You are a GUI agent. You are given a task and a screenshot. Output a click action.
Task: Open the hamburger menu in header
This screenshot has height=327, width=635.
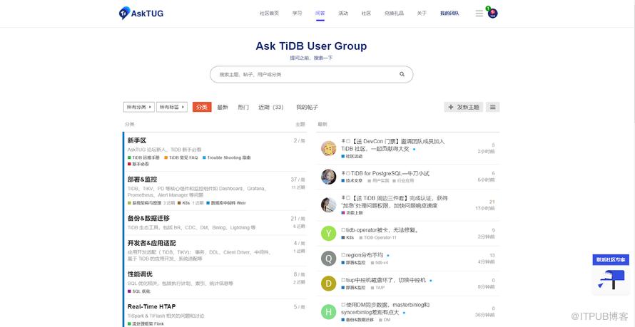click(x=479, y=14)
